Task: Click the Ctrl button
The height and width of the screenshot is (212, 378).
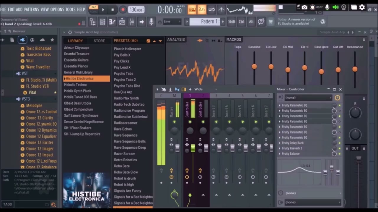Action: pos(242,21)
